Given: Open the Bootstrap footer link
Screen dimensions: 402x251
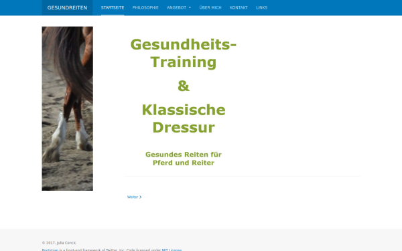Looking at the screenshot, I should point(50,250).
